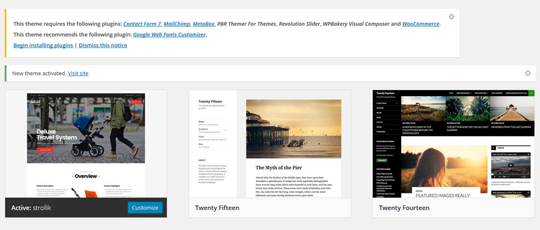The height and width of the screenshot is (230, 540).
Task: Click 'Begin installing plugins' link
Action: pos(43,45)
